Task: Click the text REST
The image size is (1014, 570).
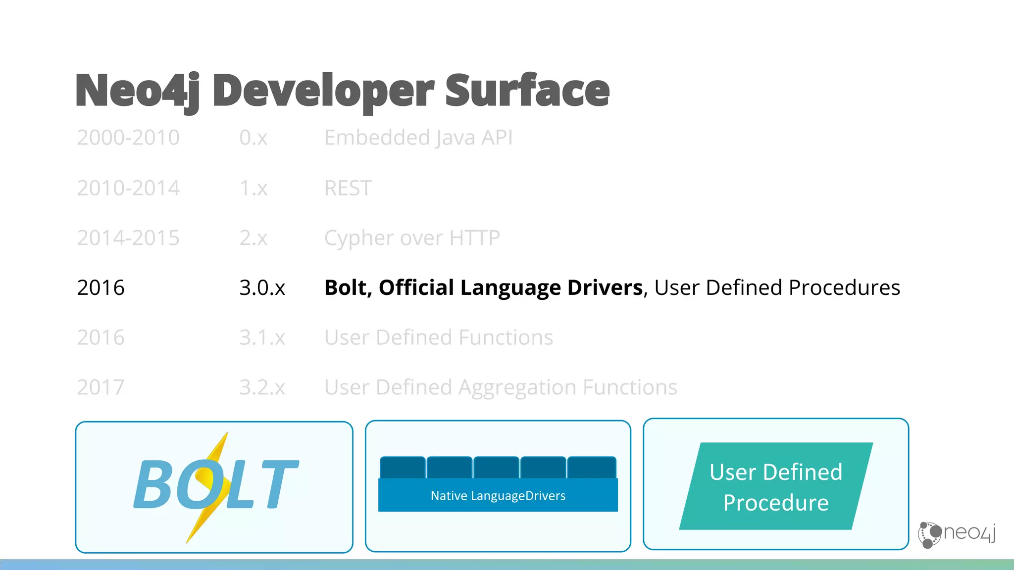Action: coord(348,189)
